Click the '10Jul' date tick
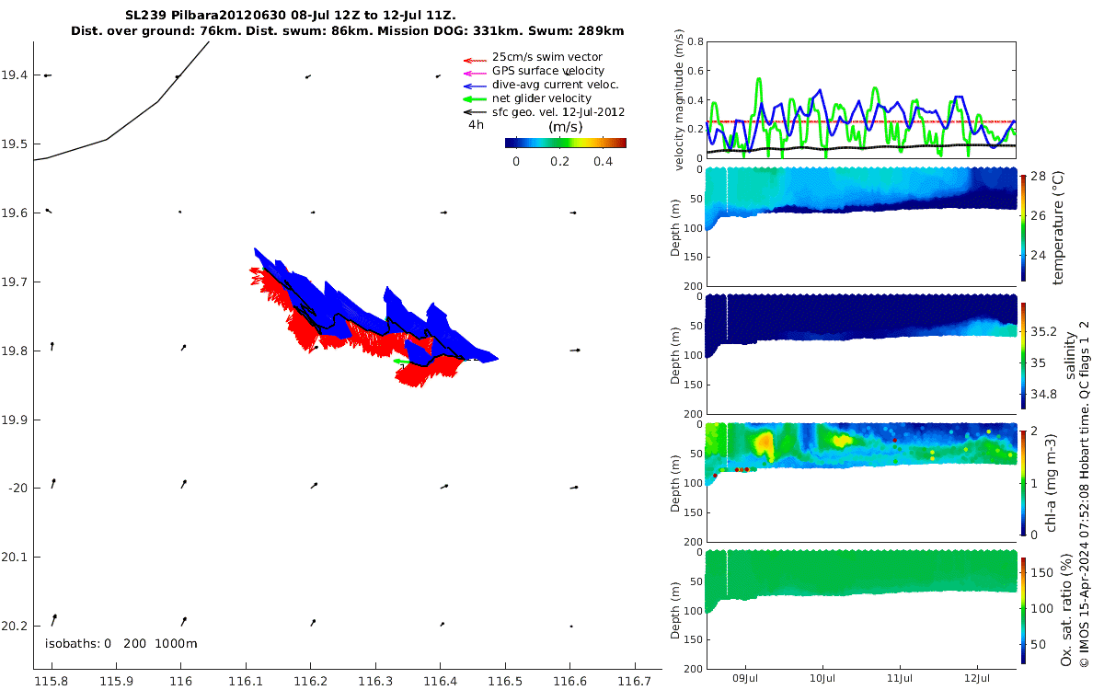The width and height of the screenshot is (1104, 690). pos(822,679)
